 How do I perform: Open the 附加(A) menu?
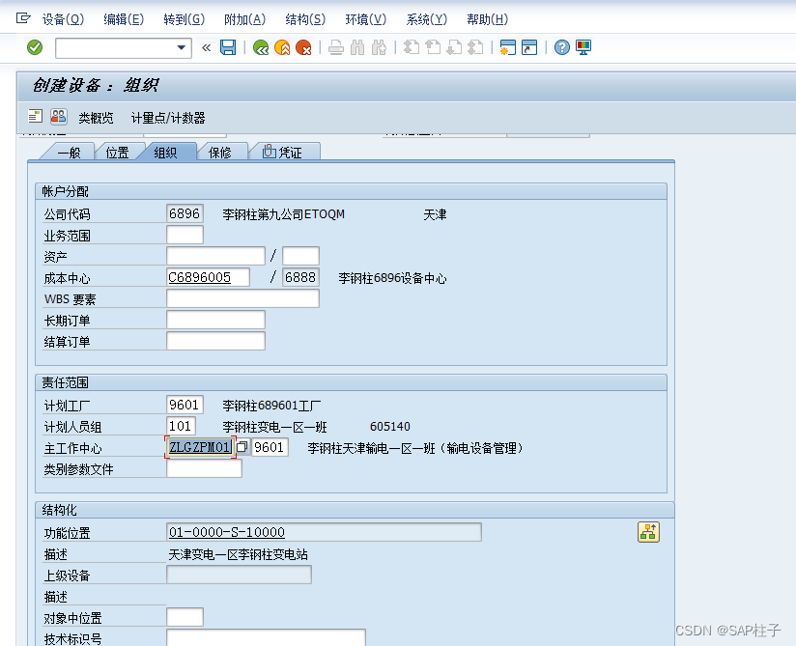244,19
